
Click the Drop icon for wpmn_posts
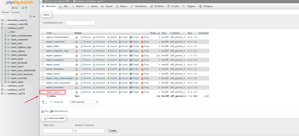(x=142, y=65)
